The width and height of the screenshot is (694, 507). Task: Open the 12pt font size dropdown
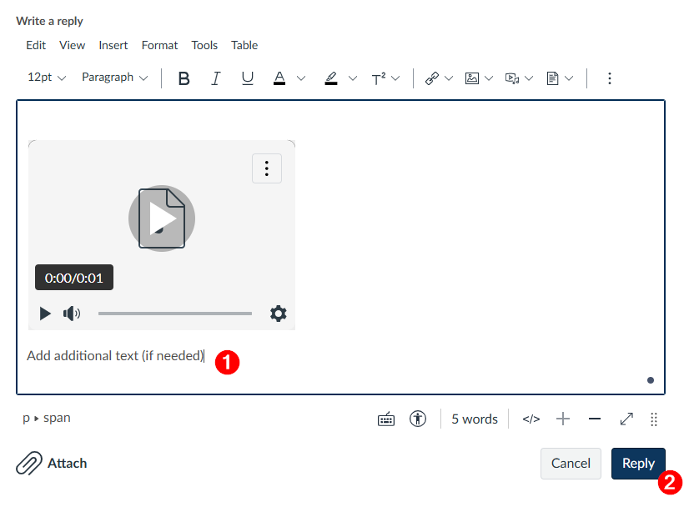[x=47, y=78]
